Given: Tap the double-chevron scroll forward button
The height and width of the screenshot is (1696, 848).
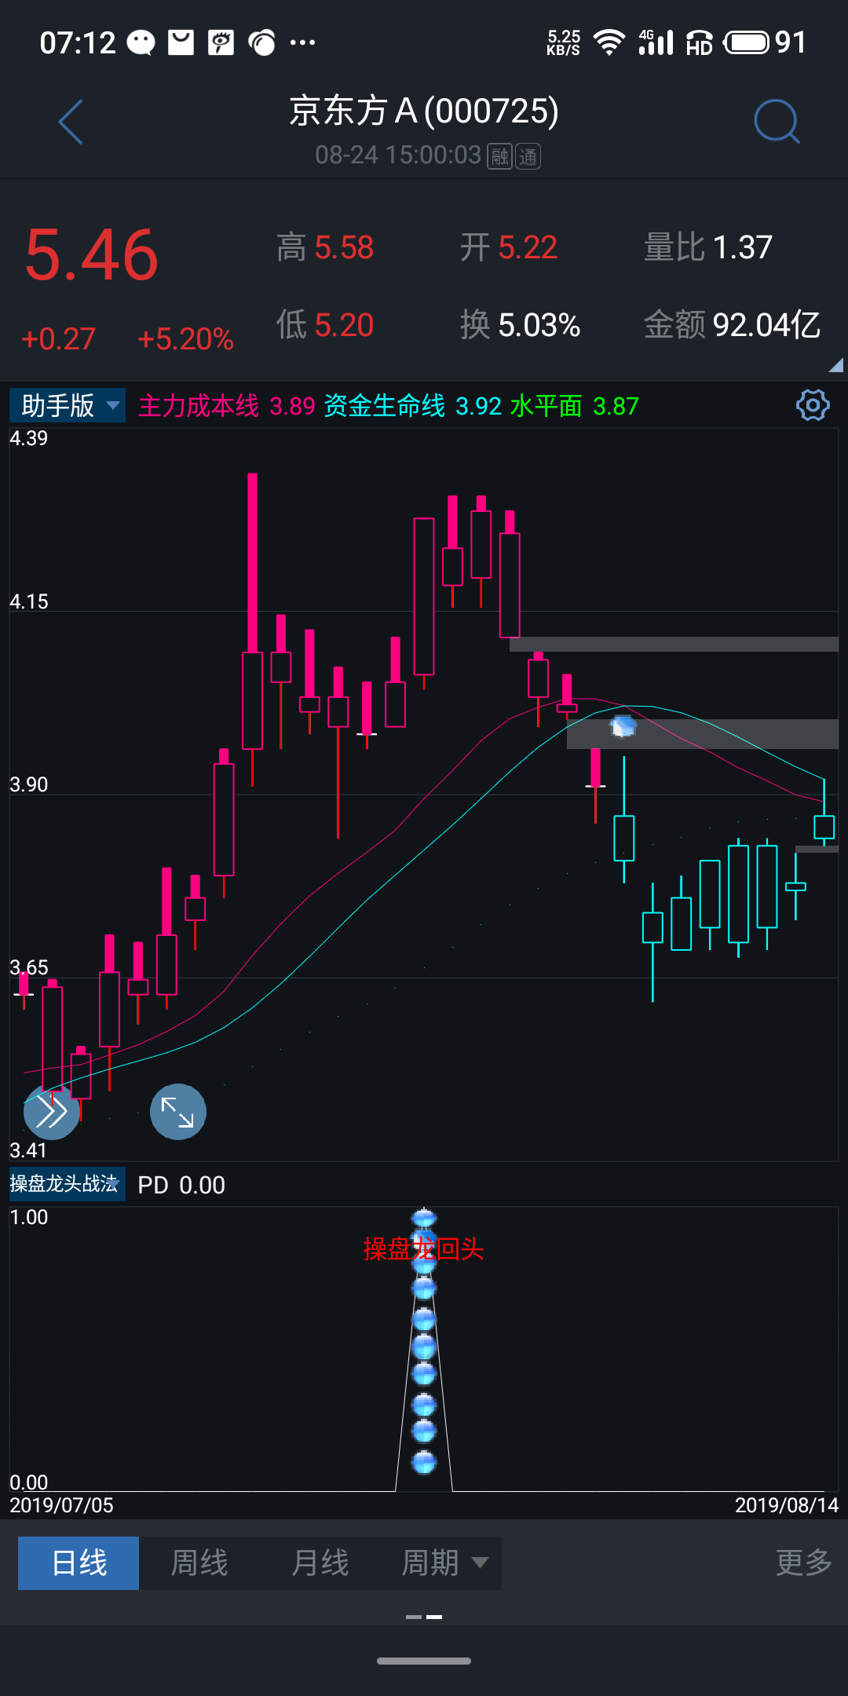Looking at the screenshot, I should click(52, 1112).
